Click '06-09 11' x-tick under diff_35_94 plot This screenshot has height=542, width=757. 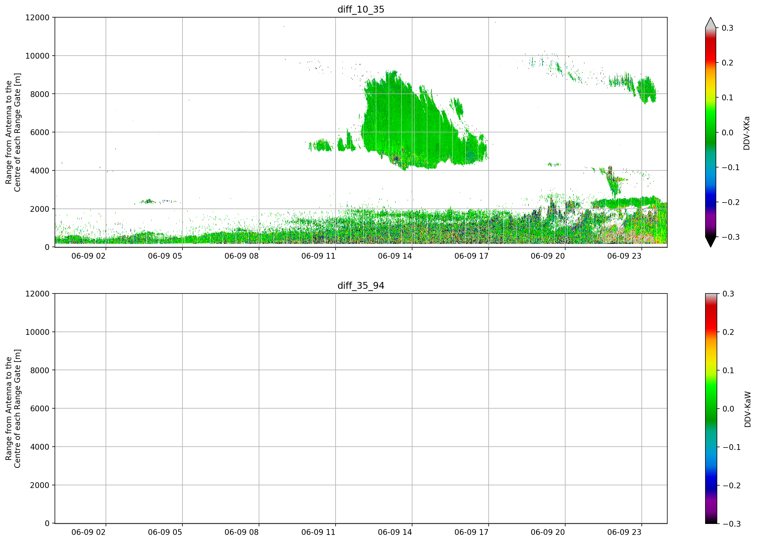click(318, 532)
